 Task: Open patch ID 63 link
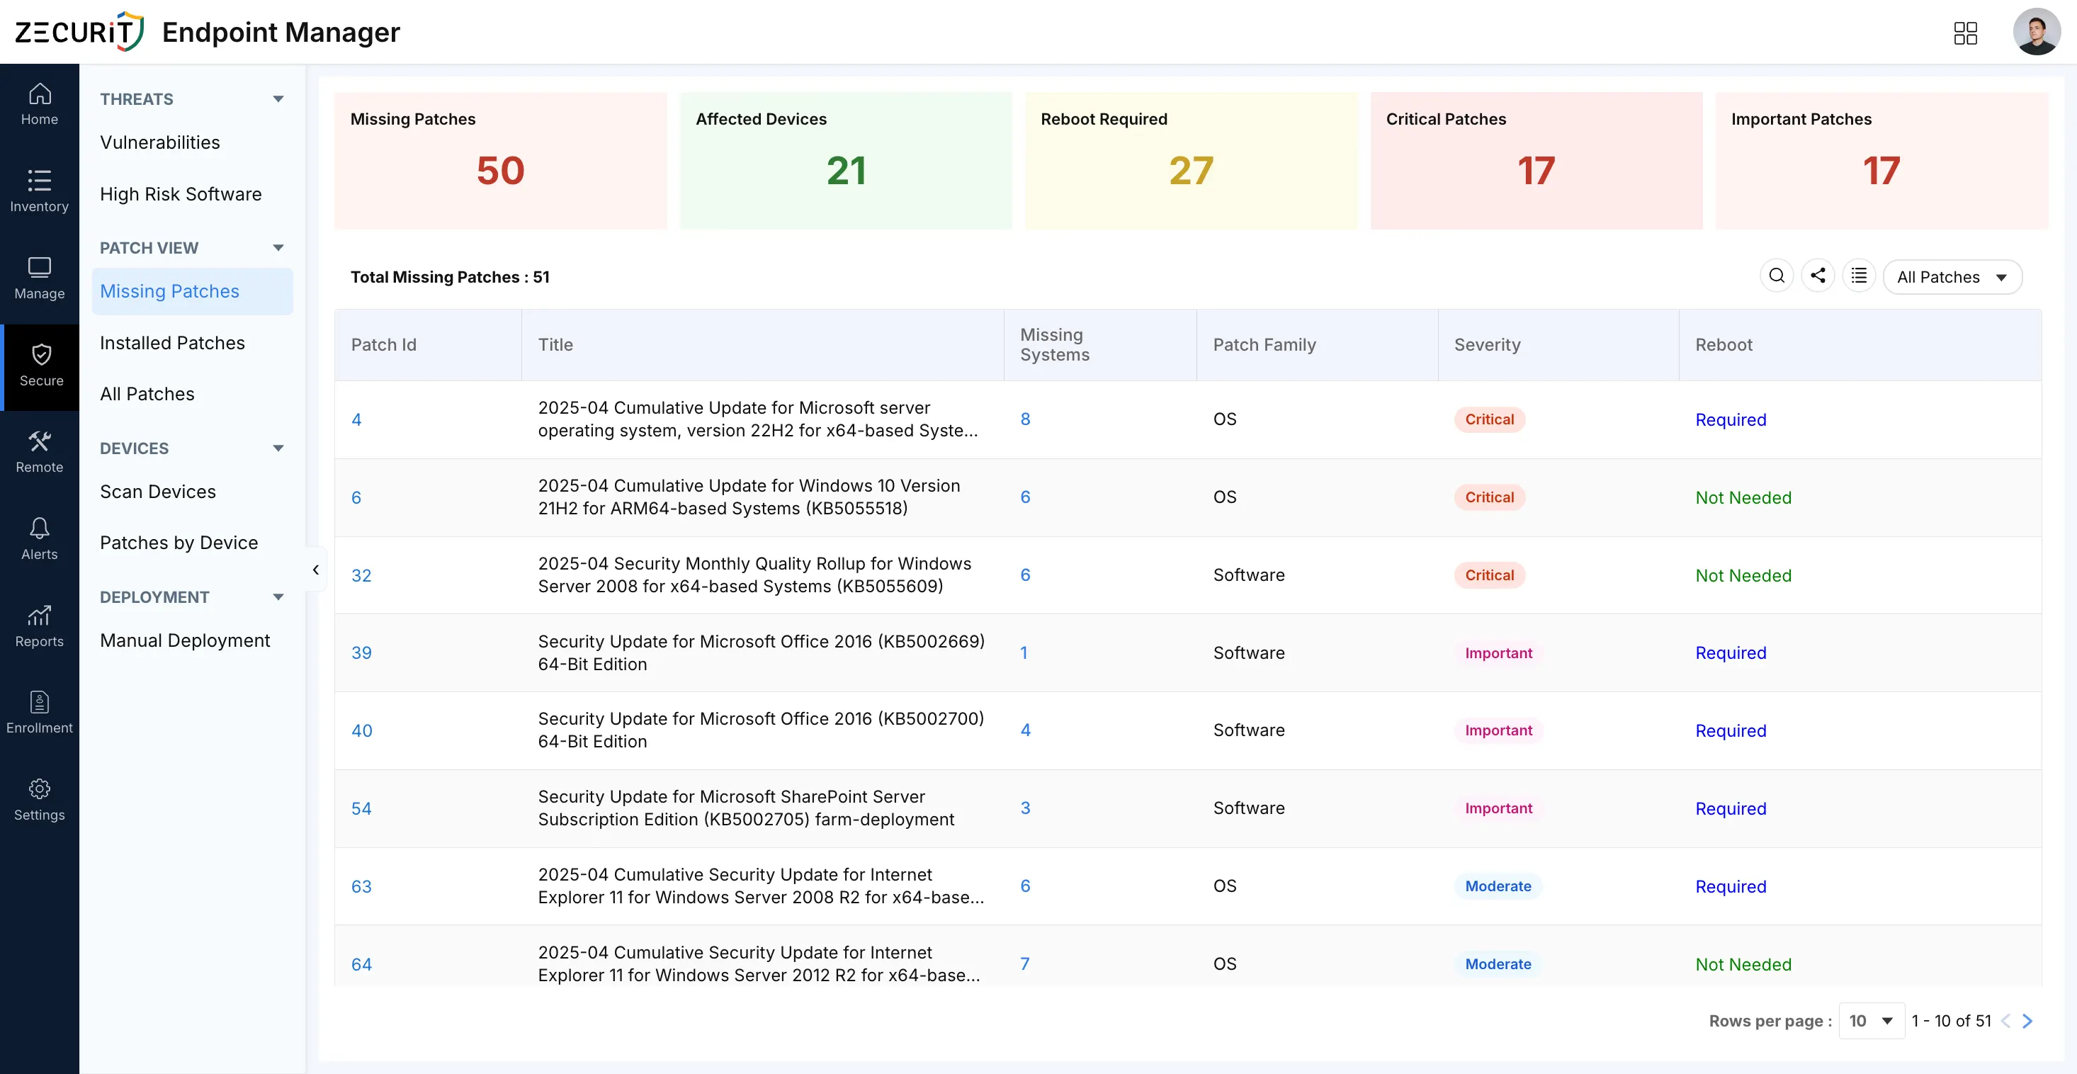coord(361,887)
